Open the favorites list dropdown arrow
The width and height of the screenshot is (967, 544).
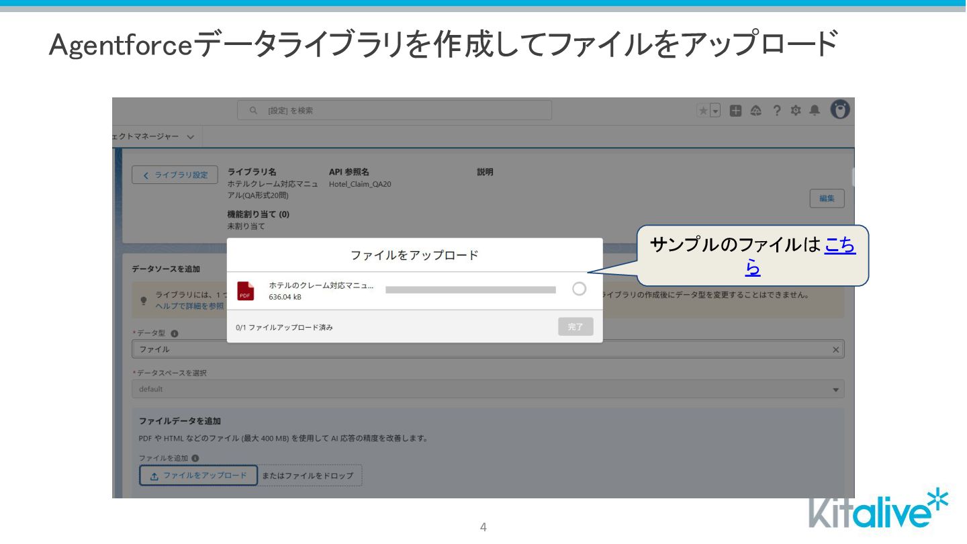(715, 111)
